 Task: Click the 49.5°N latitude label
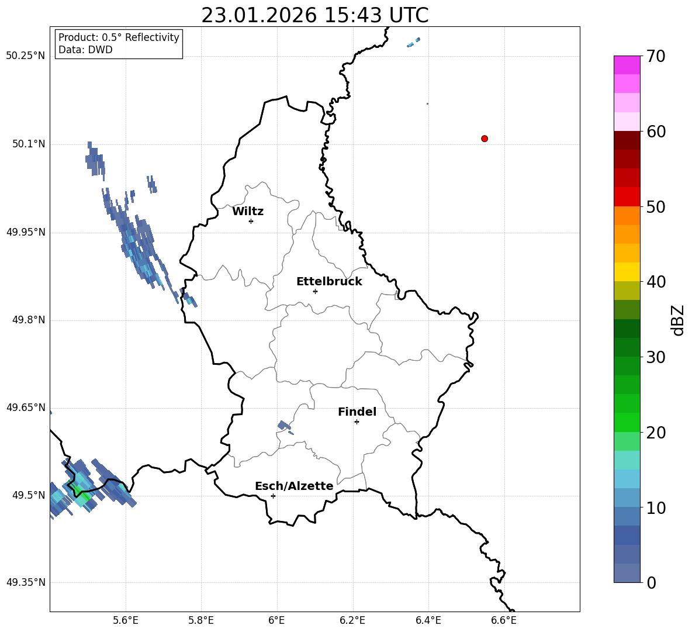(29, 495)
